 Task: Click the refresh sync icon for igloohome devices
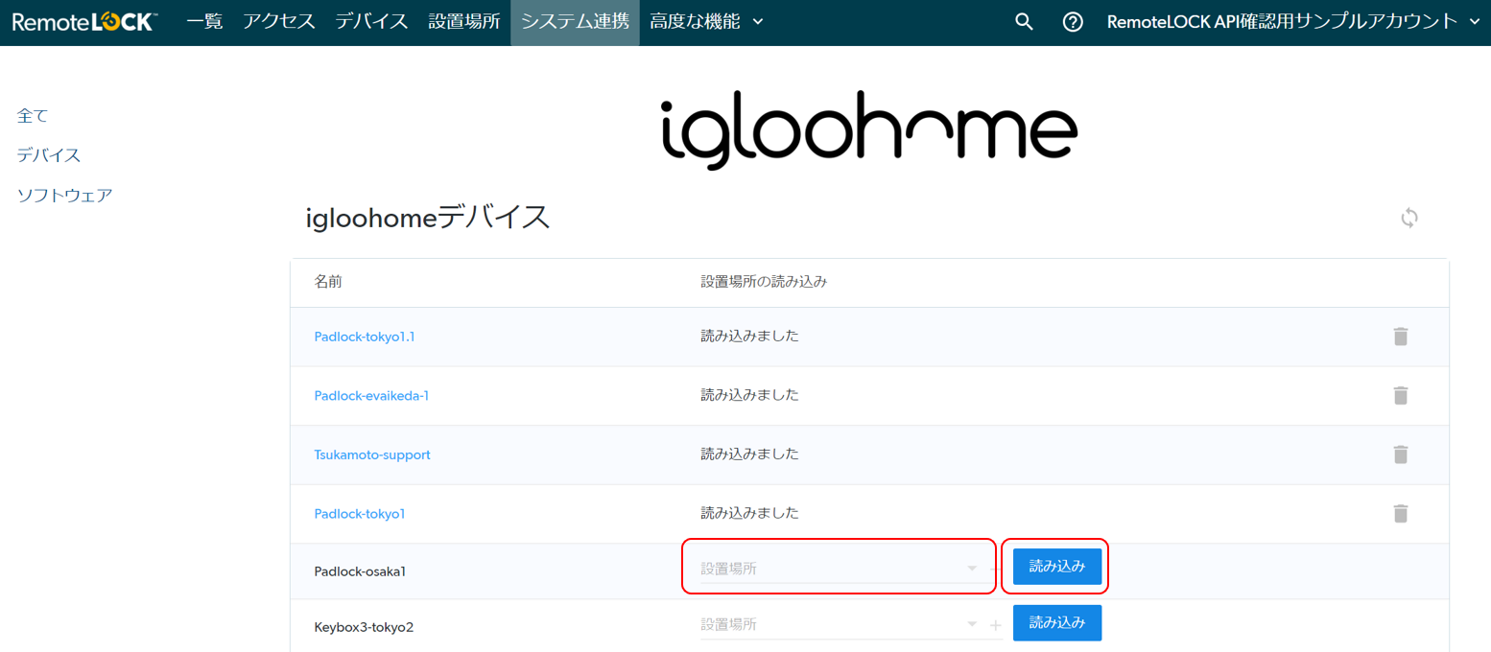(x=1409, y=218)
